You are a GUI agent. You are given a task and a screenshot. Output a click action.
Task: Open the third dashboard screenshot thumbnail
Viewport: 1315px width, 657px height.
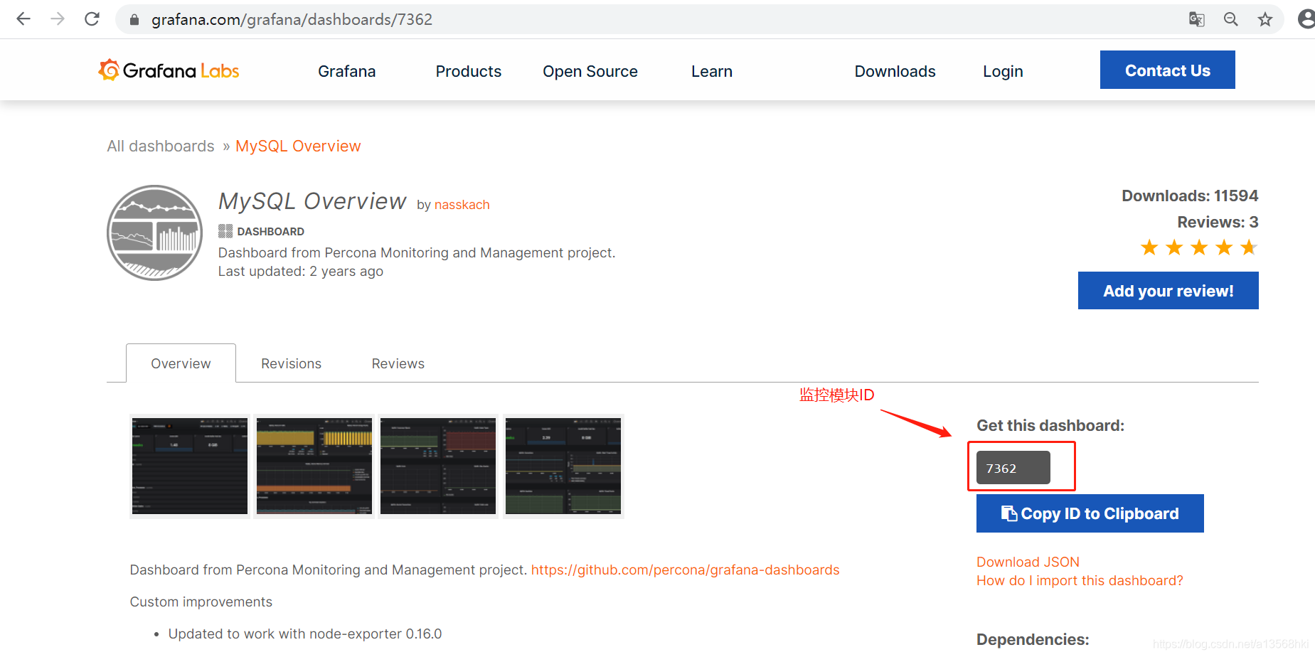click(438, 466)
